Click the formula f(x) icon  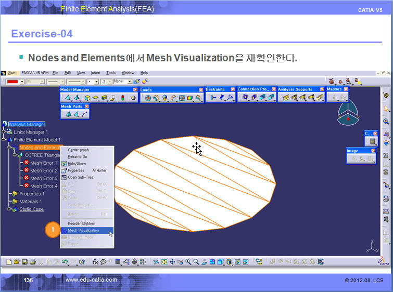coord(96,262)
